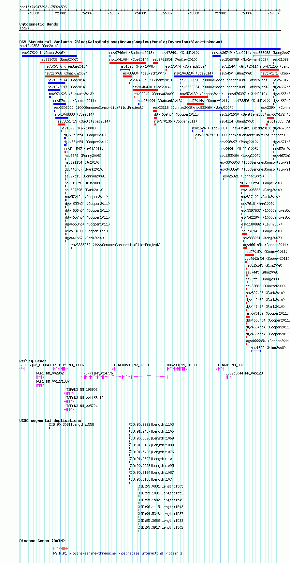
Task: Click nsv1040430 (Coe2014) variant label
Action: click(152, 87)
